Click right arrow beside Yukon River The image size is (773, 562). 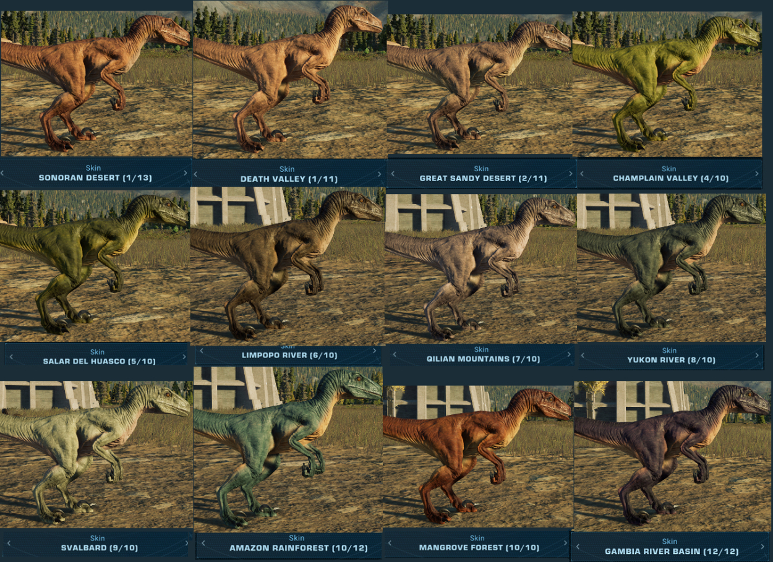click(x=757, y=356)
